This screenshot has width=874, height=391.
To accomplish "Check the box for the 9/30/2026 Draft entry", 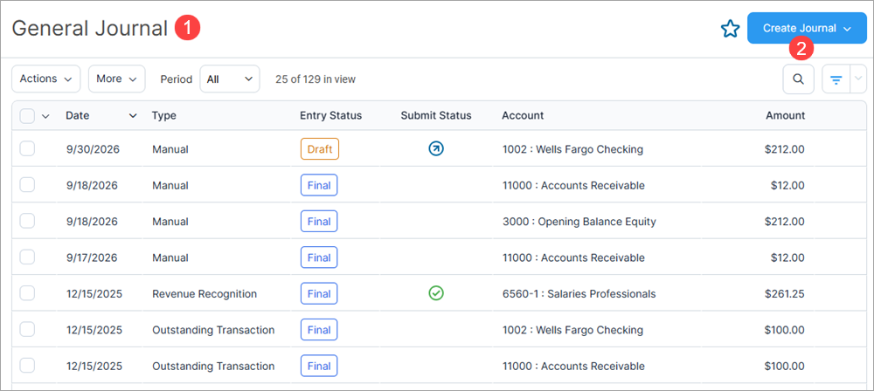I will pos(27,148).
